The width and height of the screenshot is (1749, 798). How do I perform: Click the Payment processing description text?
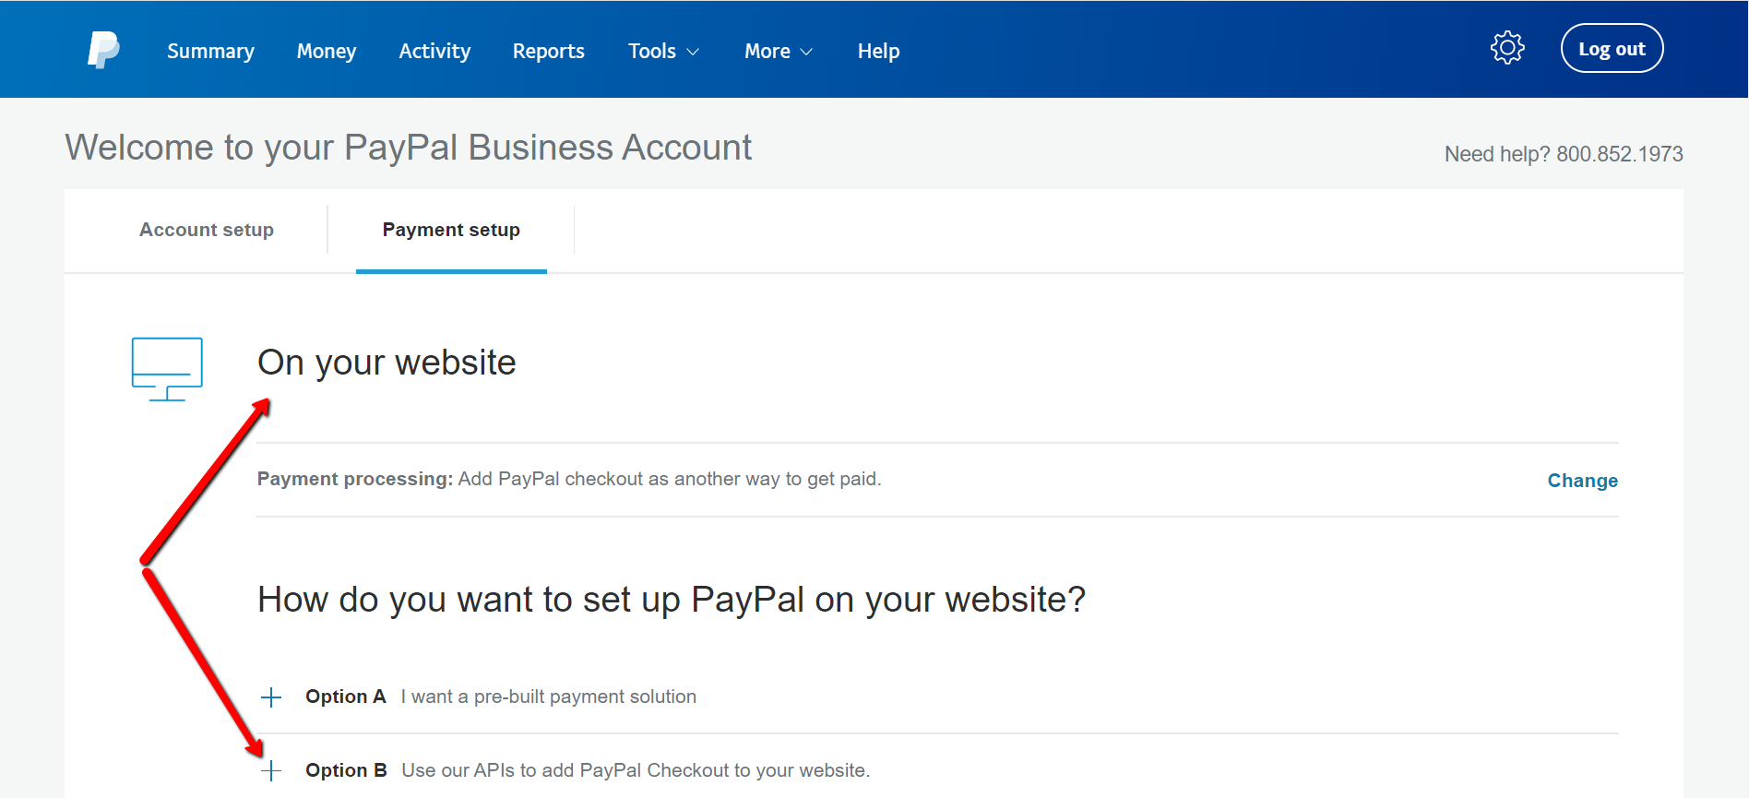point(569,479)
